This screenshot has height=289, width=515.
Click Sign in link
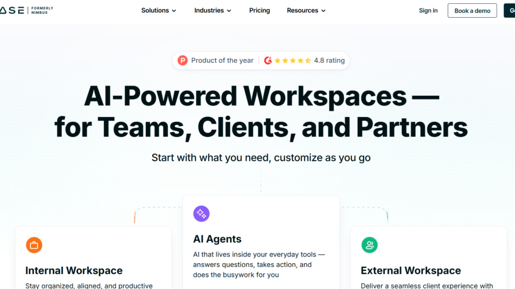tap(428, 10)
